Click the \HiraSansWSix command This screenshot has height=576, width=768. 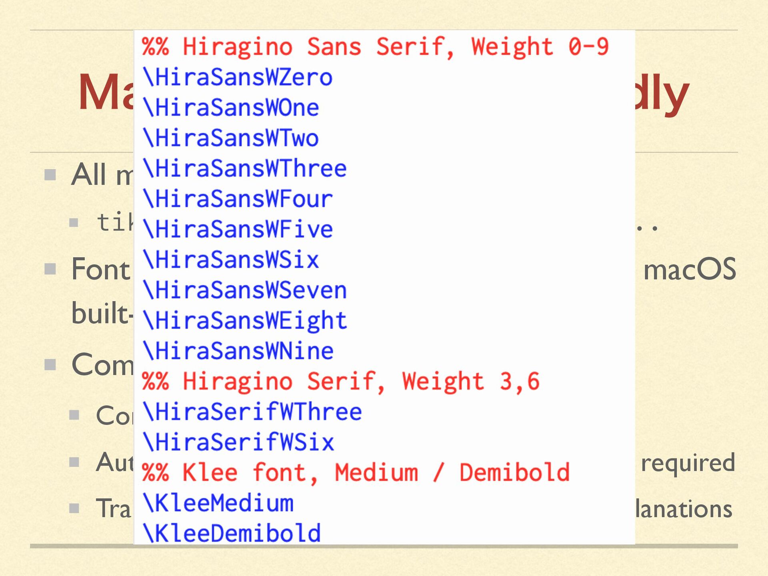coord(231,260)
